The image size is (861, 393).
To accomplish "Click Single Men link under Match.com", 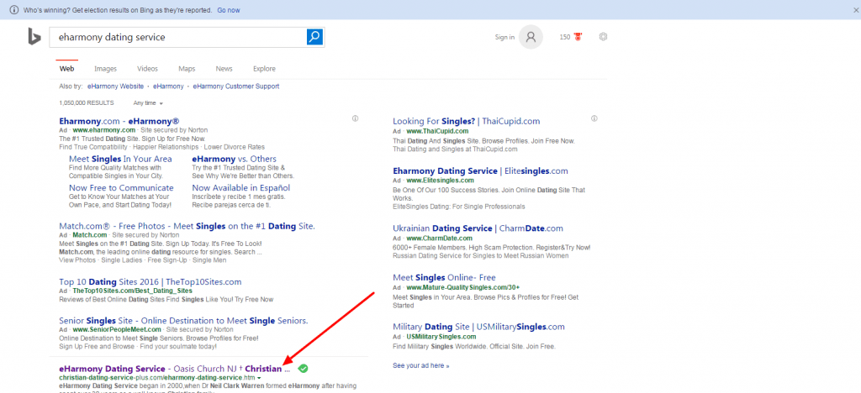I will click(x=210, y=259).
